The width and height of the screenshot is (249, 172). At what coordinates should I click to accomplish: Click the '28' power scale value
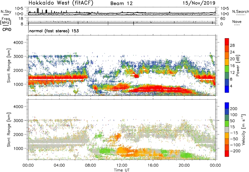232,45
